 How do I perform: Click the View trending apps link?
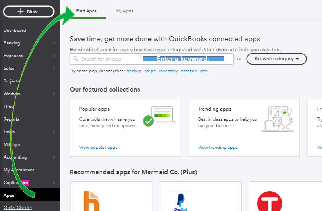pyautogui.click(x=218, y=147)
